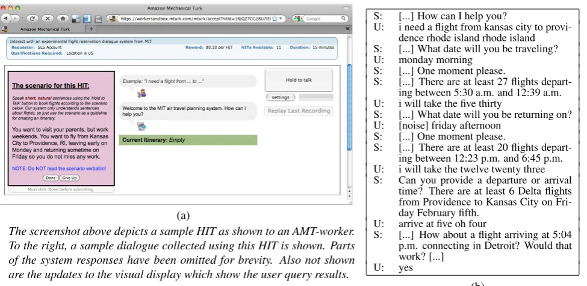Open a new tab with plus button
This screenshot has width=587, height=286.
tap(91, 29)
